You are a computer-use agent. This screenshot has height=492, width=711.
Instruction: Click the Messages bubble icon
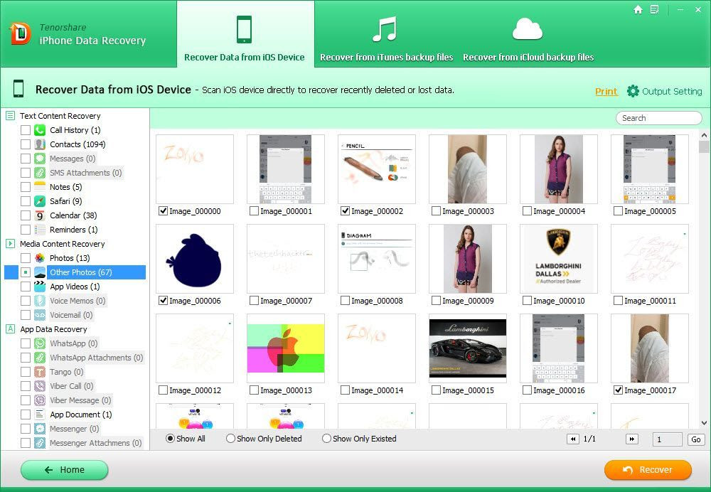[40, 159]
